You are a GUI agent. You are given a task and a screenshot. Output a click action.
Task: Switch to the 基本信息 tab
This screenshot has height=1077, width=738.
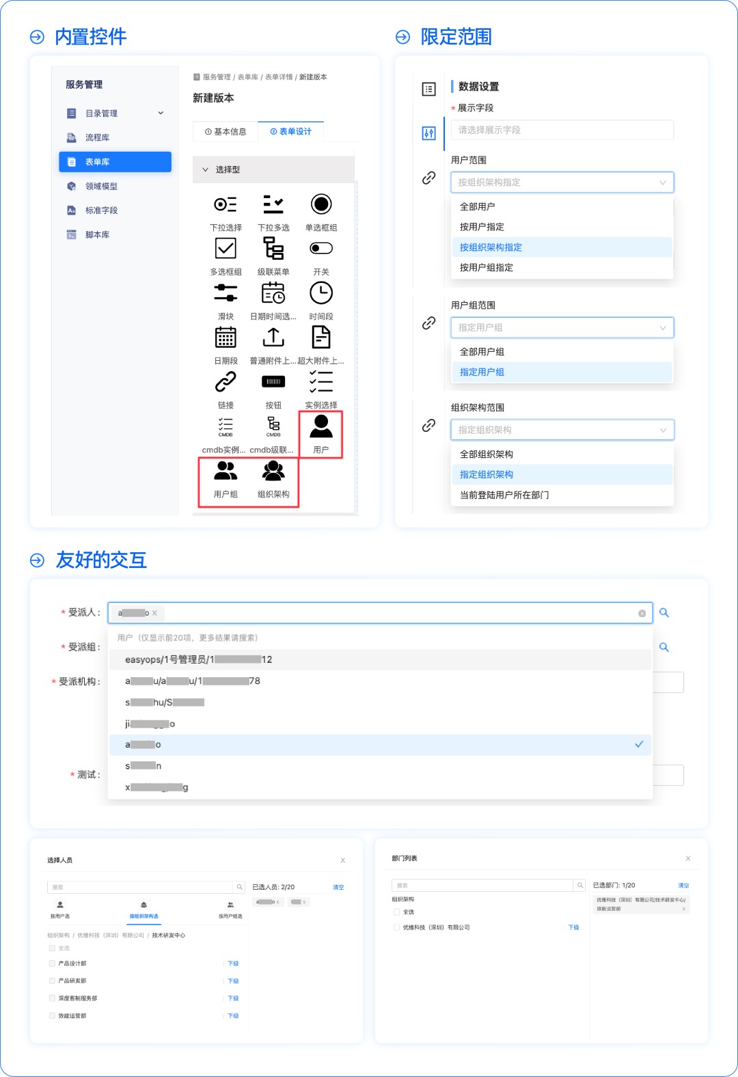[x=225, y=132]
